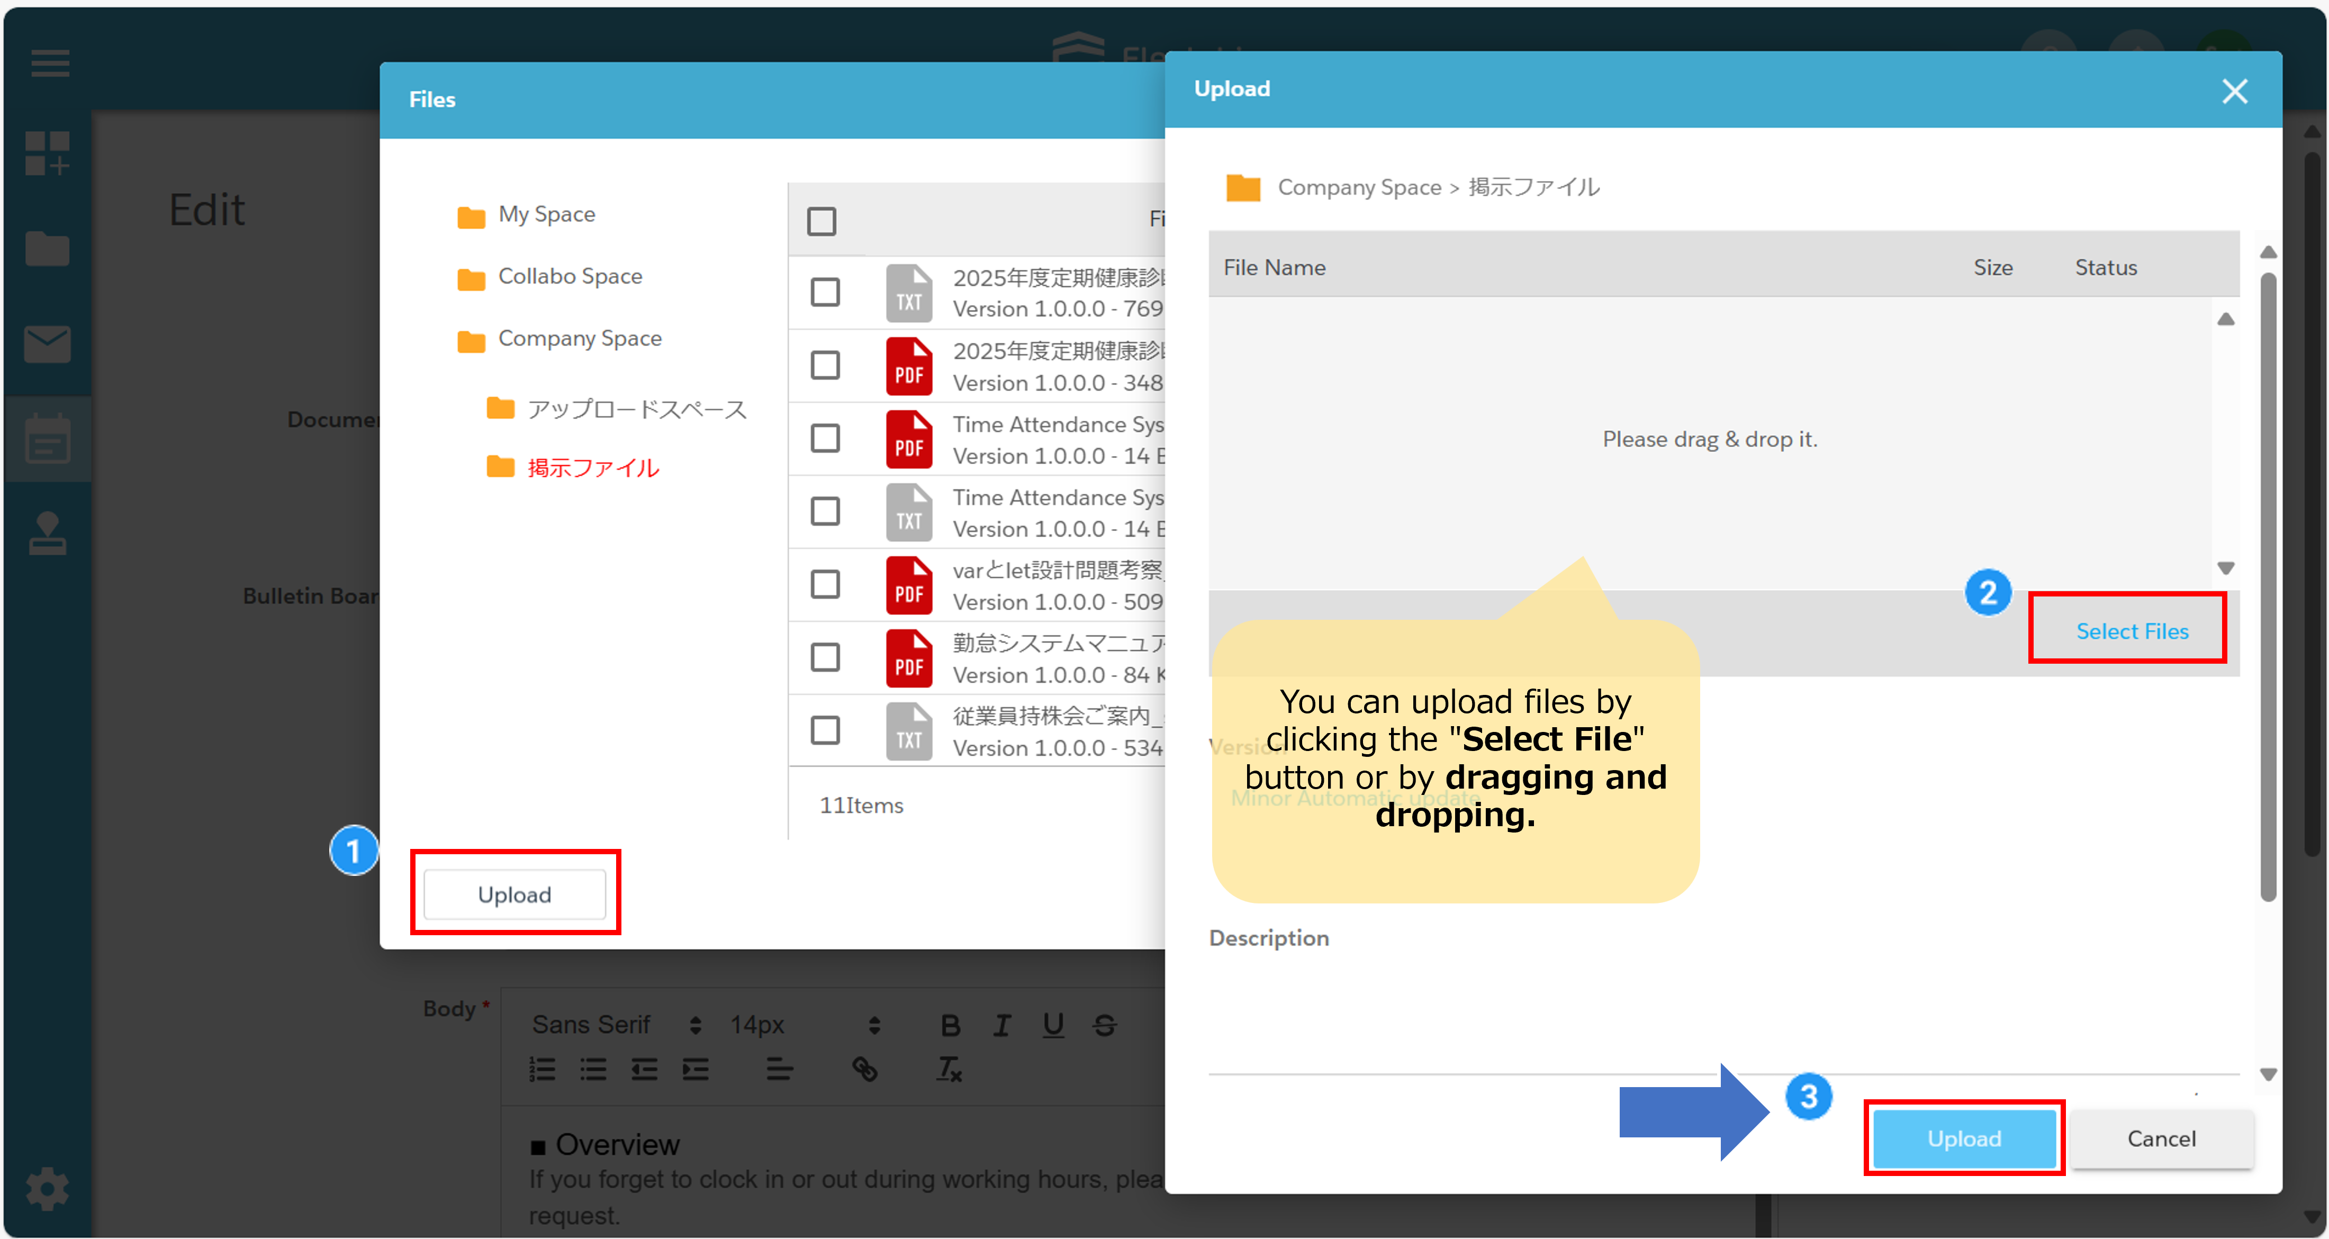The height and width of the screenshot is (1239, 2329).
Task: Check the 2025年度定期健康診 TXT file checkbox
Action: tap(825, 292)
